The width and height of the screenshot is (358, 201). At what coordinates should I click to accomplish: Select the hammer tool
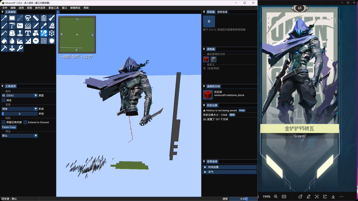(4, 48)
